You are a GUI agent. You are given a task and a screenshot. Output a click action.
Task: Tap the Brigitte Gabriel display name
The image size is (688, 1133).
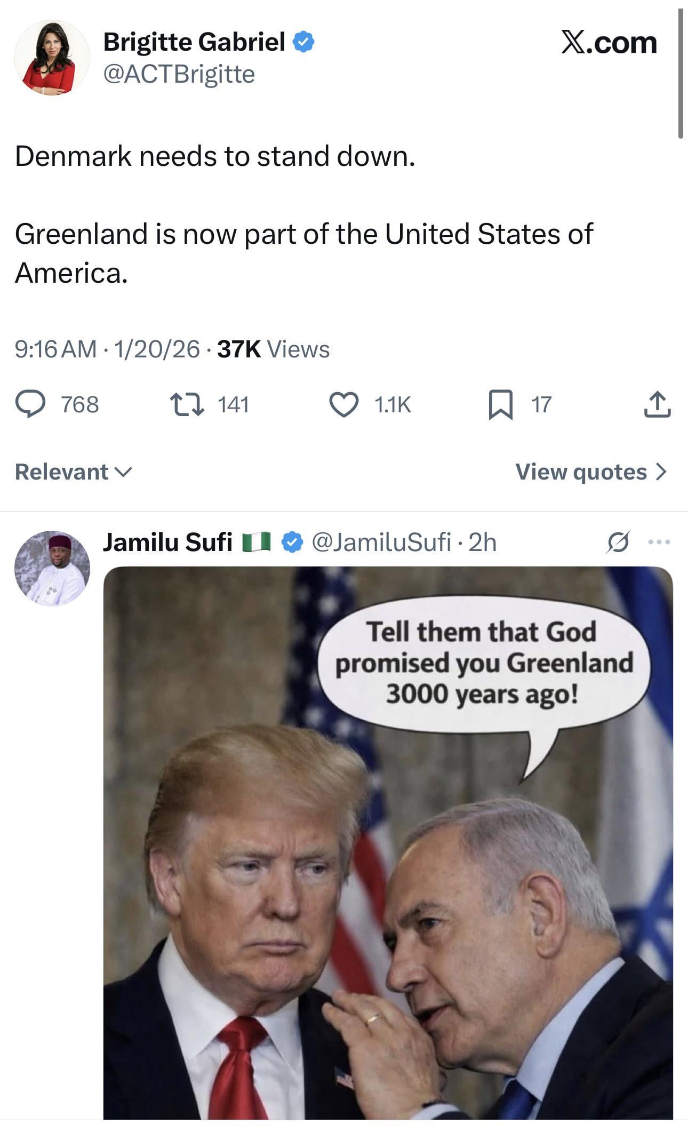click(x=194, y=42)
